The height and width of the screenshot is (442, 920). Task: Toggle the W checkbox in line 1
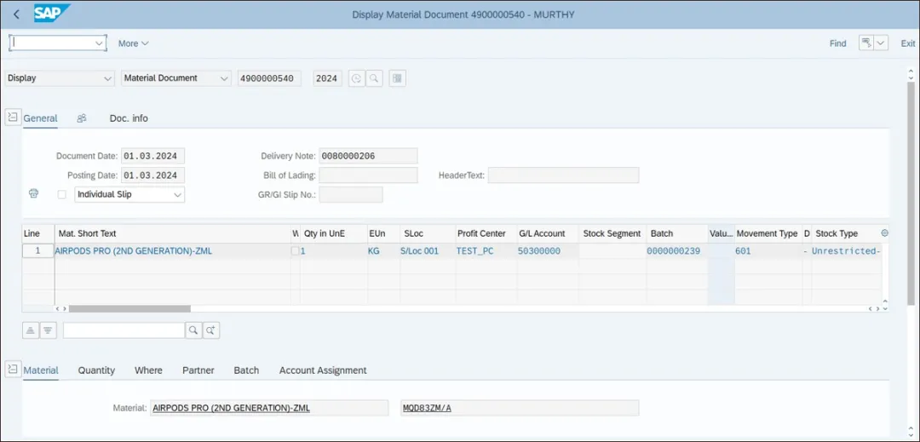295,251
